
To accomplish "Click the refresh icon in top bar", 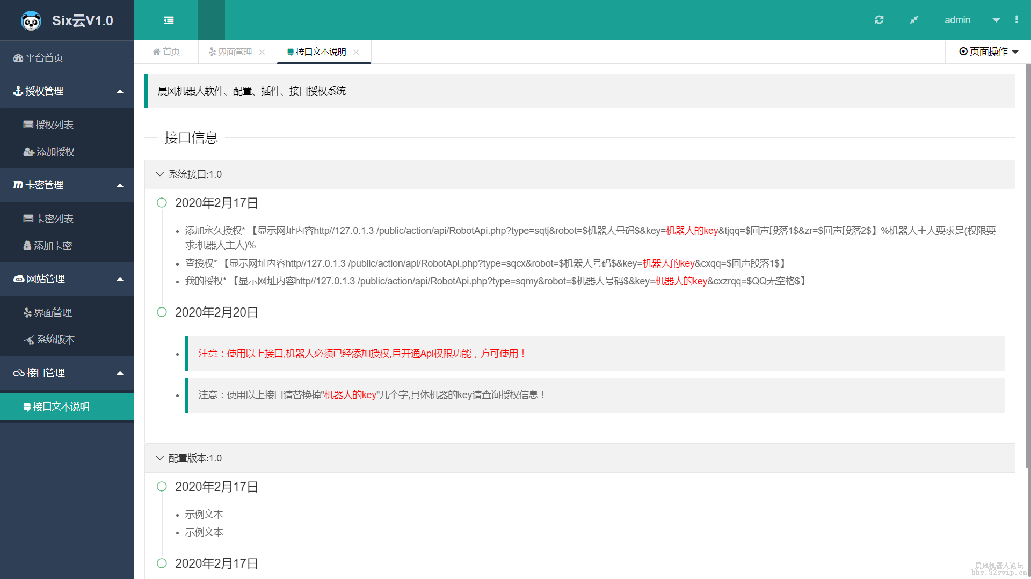I will [x=879, y=20].
